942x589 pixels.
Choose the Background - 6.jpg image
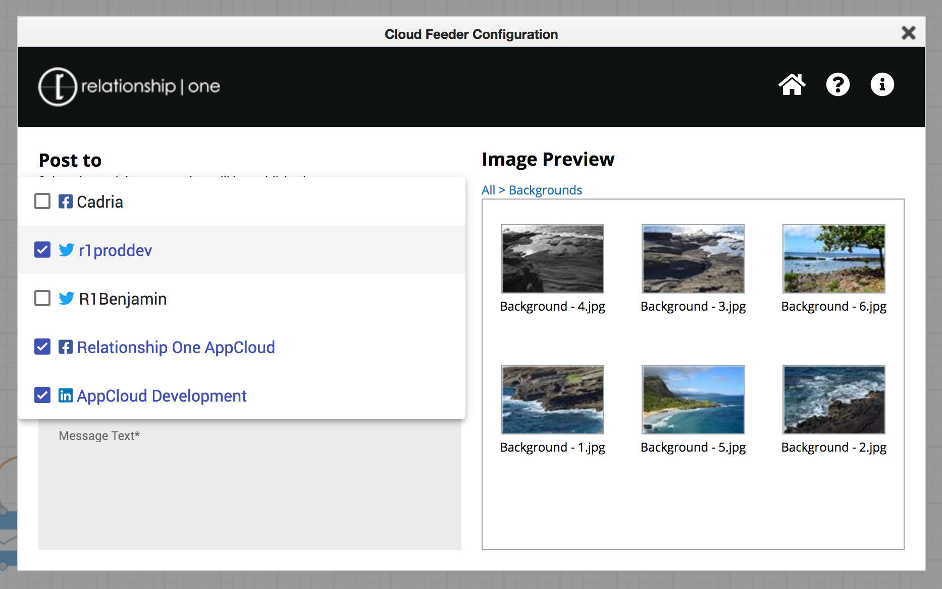click(x=833, y=259)
